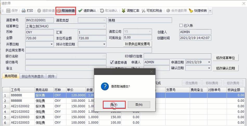Click the 补录供应商发票号 button

(137, 44)
